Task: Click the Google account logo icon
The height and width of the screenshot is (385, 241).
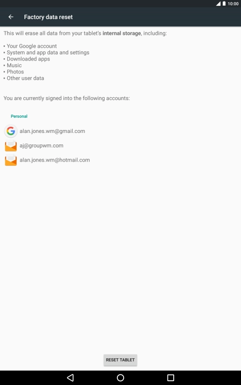Action: coord(11,131)
